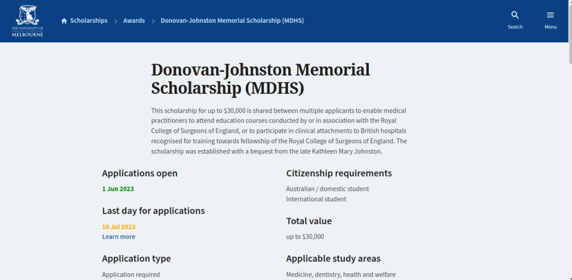Click the chevron after Awards breadcrumb
572x280 pixels.
153,21
